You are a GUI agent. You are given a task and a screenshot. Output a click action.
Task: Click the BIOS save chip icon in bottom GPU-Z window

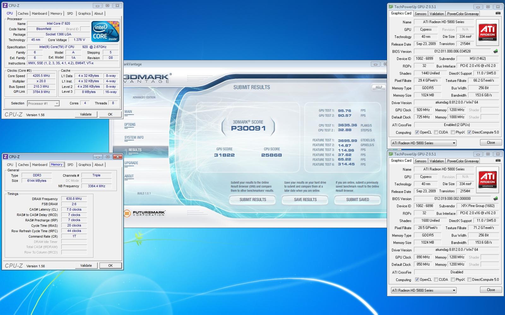(496, 199)
